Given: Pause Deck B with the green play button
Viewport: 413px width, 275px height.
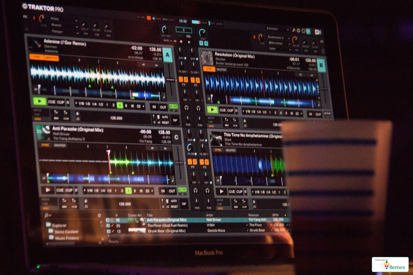Looking at the screenshot, I should point(212,109).
